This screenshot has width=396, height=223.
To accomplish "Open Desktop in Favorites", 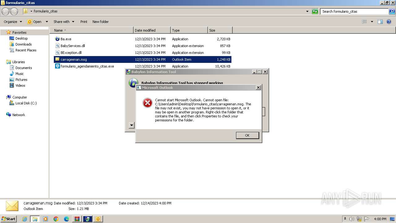I will pos(21,38).
